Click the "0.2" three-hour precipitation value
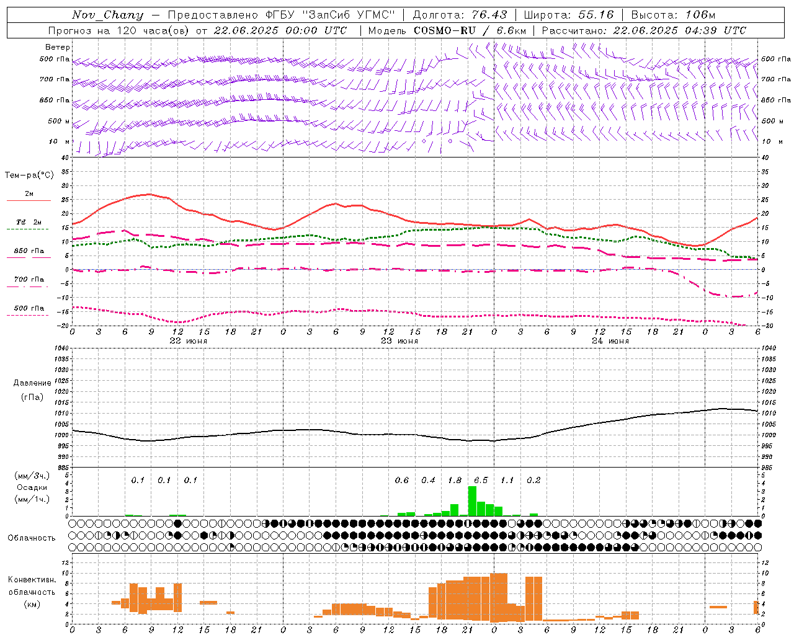 [x=533, y=481]
